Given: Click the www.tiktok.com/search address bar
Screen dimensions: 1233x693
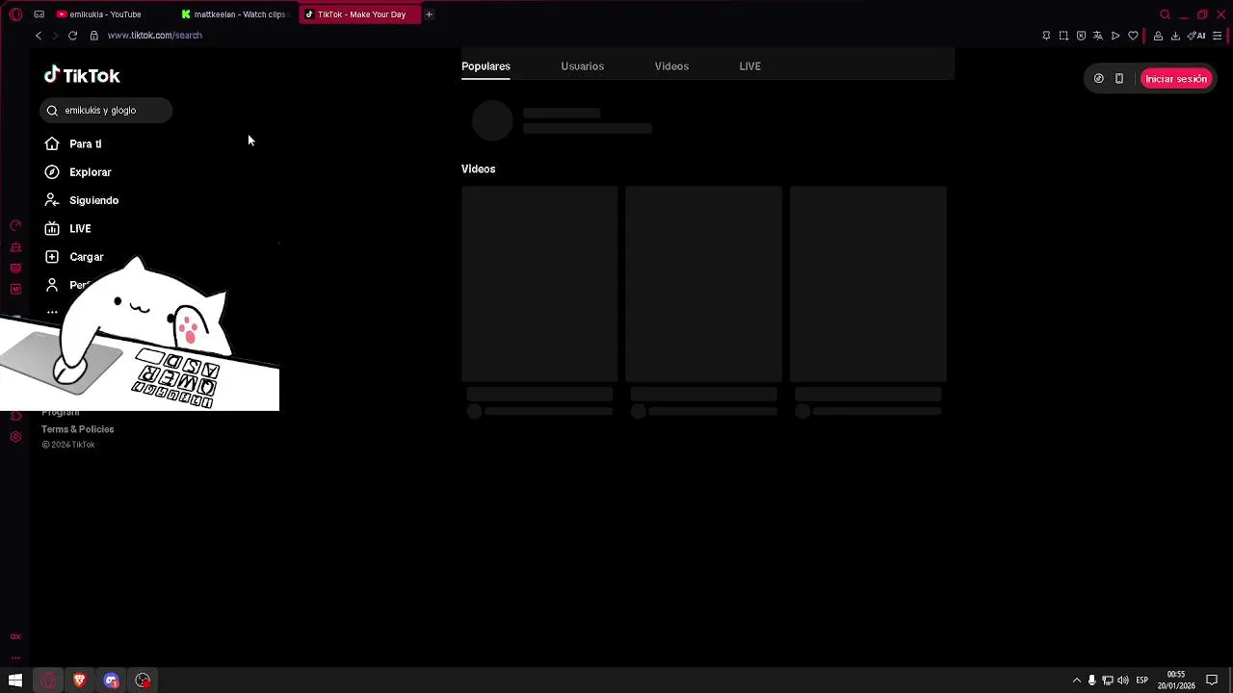Looking at the screenshot, I should (x=155, y=36).
